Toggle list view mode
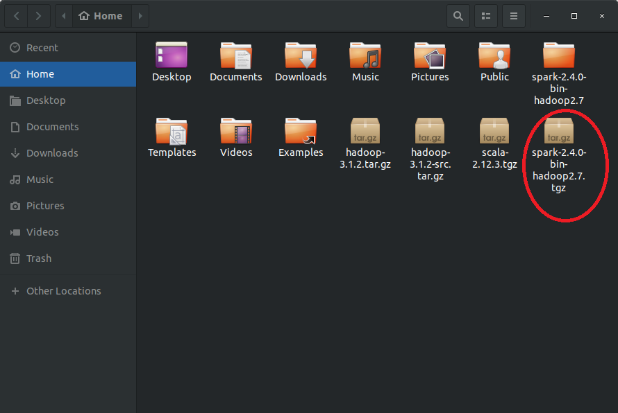 pyautogui.click(x=486, y=16)
